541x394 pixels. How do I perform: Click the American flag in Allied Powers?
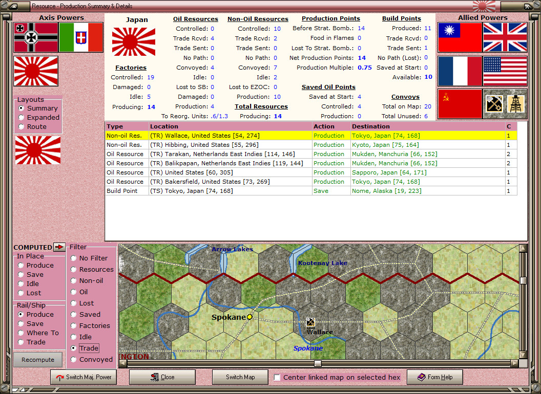pos(505,72)
